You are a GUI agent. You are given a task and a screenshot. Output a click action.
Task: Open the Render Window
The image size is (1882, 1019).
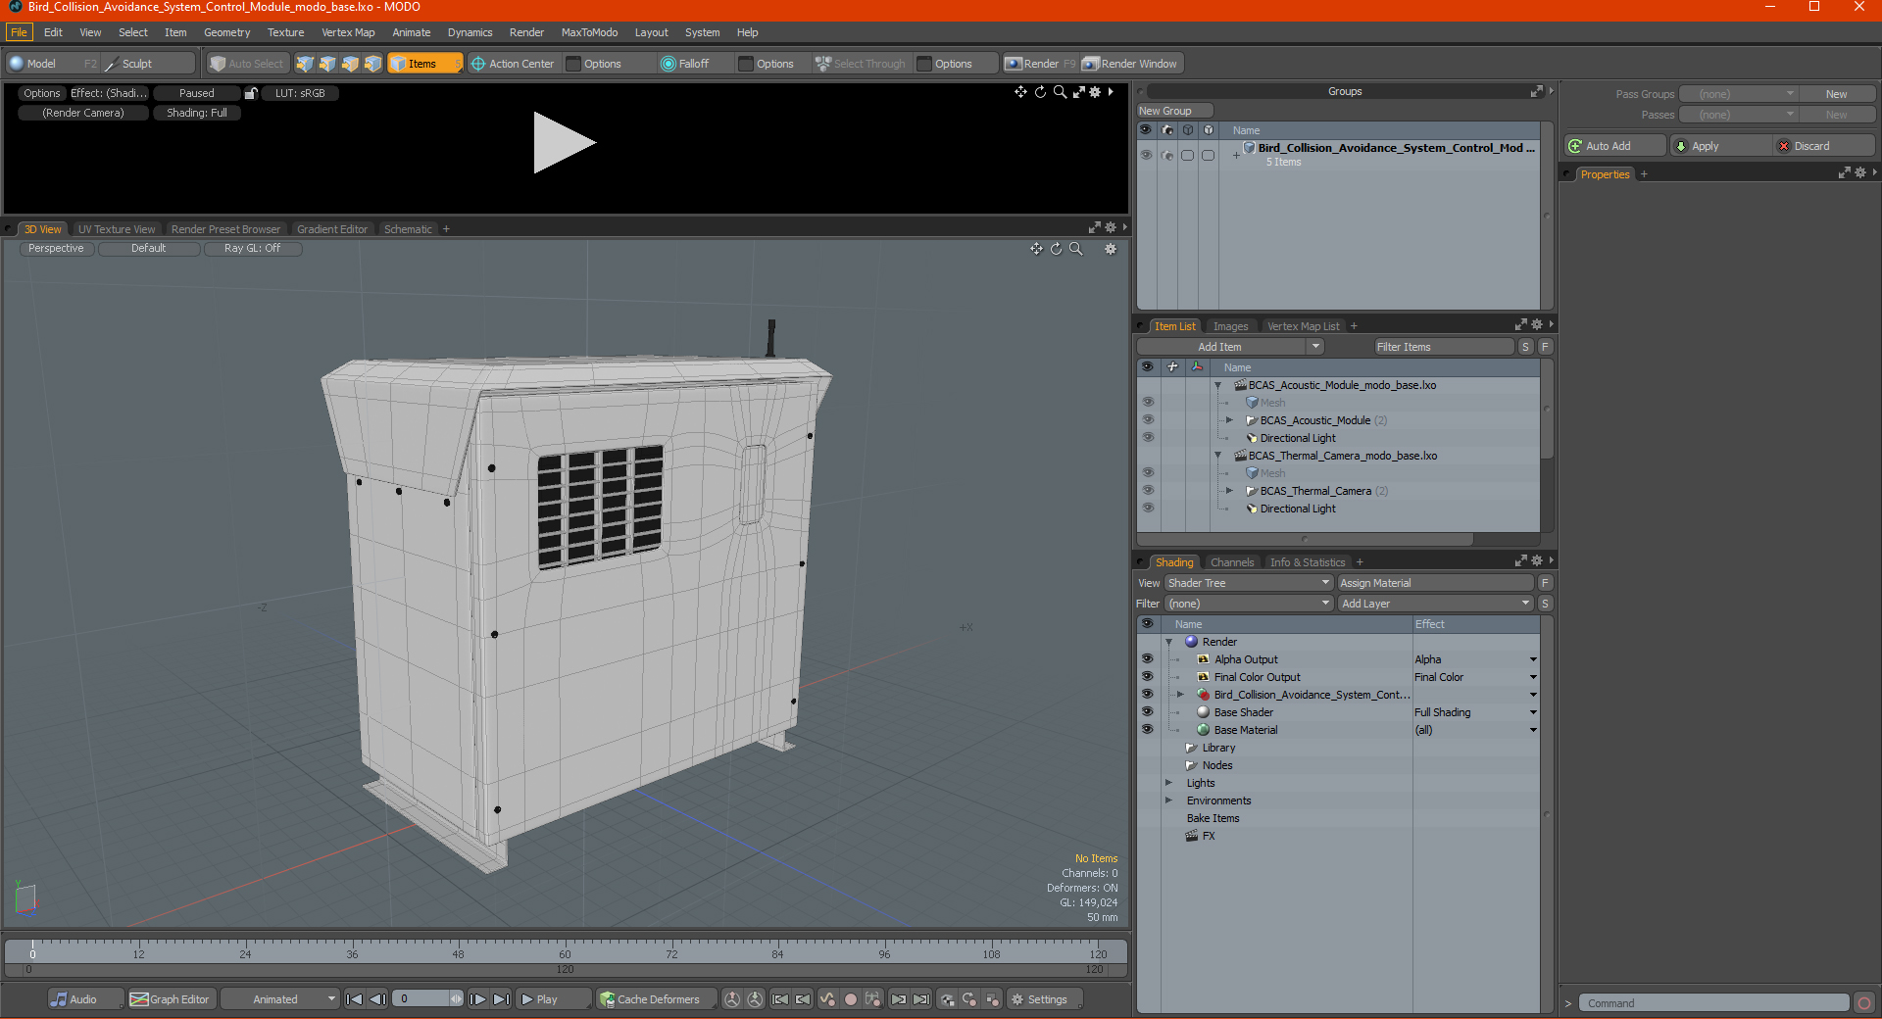(1132, 64)
